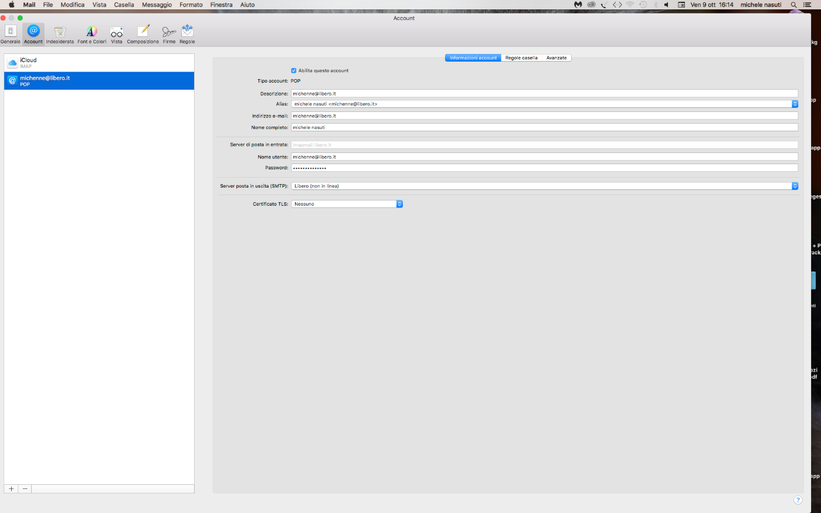Viewport: 821px width, 513px height.
Task: Open the Apple menu
Action: click(11, 5)
